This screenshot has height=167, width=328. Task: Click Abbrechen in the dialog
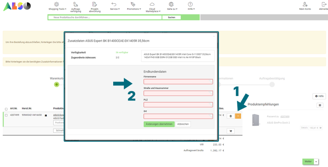tap(183, 124)
